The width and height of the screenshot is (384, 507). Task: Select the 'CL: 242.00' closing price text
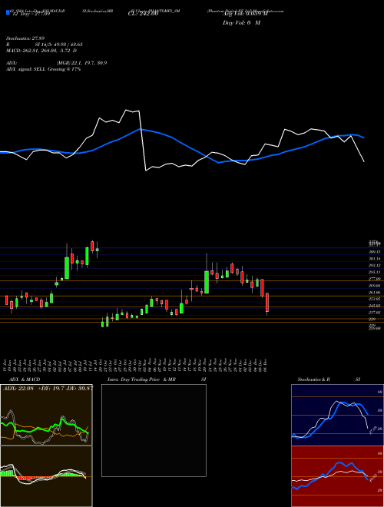143,15
